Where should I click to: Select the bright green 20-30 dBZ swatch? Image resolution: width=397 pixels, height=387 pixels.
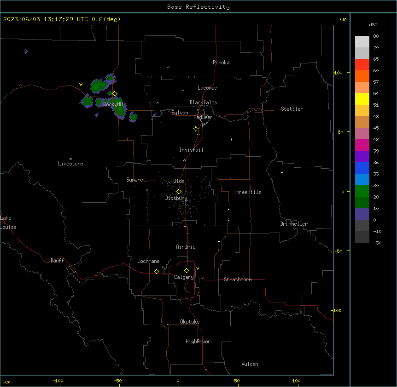(x=362, y=191)
